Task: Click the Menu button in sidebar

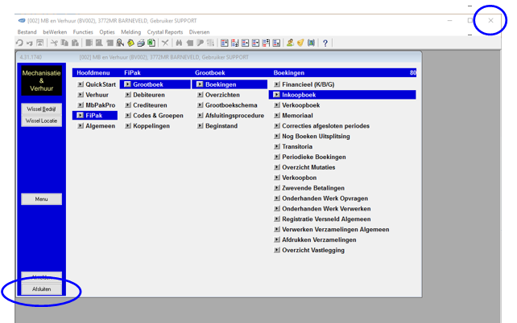Action: [x=41, y=199]
